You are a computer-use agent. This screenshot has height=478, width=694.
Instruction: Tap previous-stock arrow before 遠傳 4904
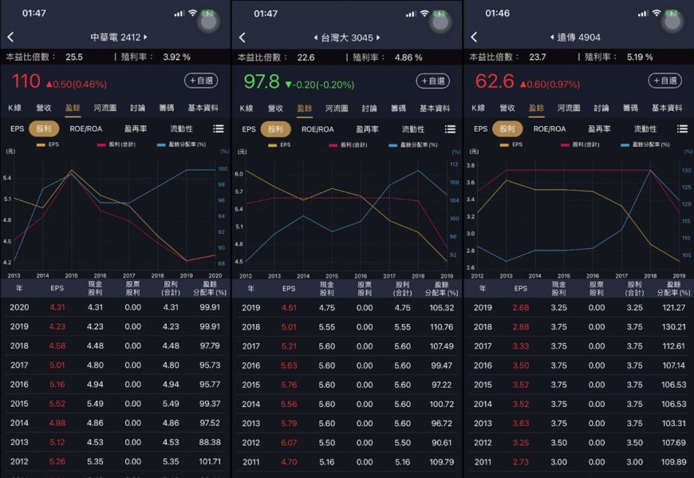coord(552,38)
